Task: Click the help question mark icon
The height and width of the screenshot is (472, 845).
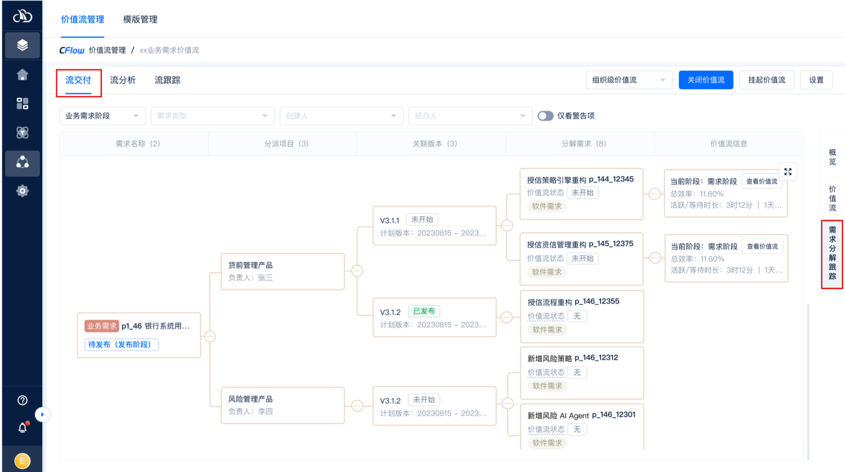Action: tap(22, 400)
